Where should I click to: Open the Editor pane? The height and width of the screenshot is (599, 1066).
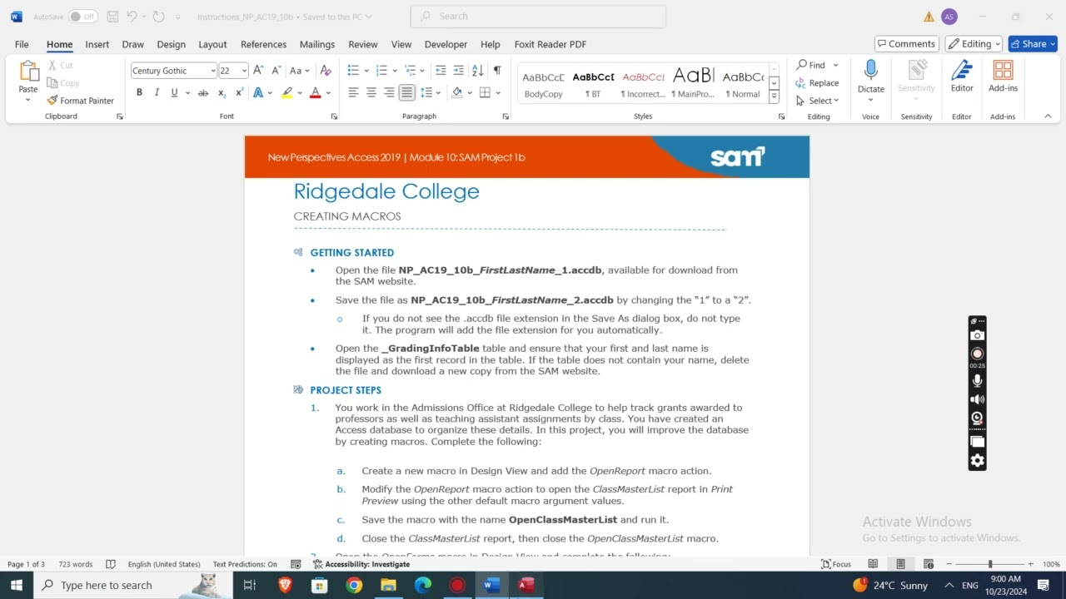click(962, 77)
